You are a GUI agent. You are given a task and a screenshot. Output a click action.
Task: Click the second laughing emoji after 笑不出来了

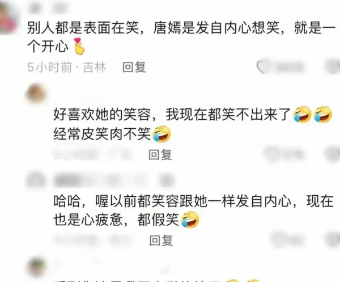coord(323,114)
